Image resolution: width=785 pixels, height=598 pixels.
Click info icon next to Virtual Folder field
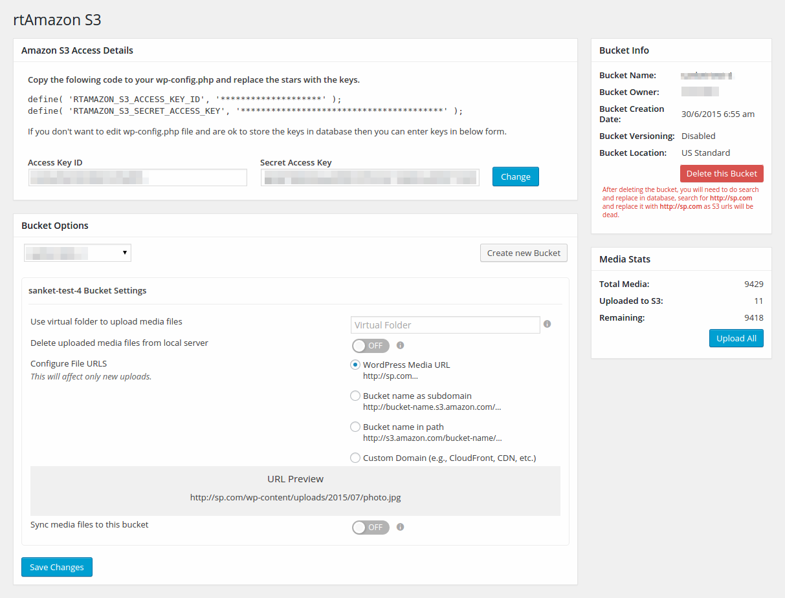(547, 324)
